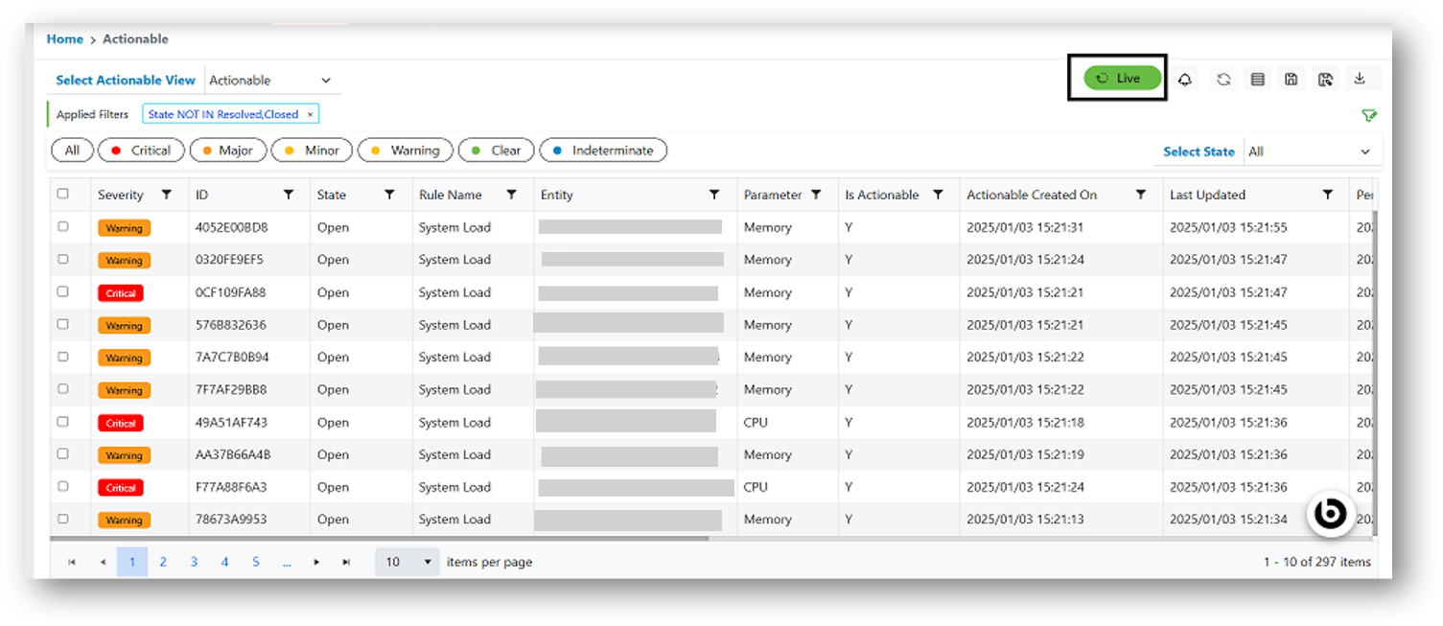Image resolution: width=1443 pixels, height=626 pixels.
Task: Go to the next page arrow
Action: click(316, 563)
